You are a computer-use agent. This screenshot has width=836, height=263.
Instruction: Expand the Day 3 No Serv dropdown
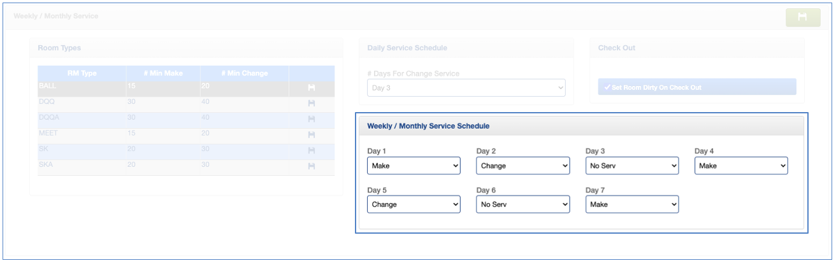[631, 166]
